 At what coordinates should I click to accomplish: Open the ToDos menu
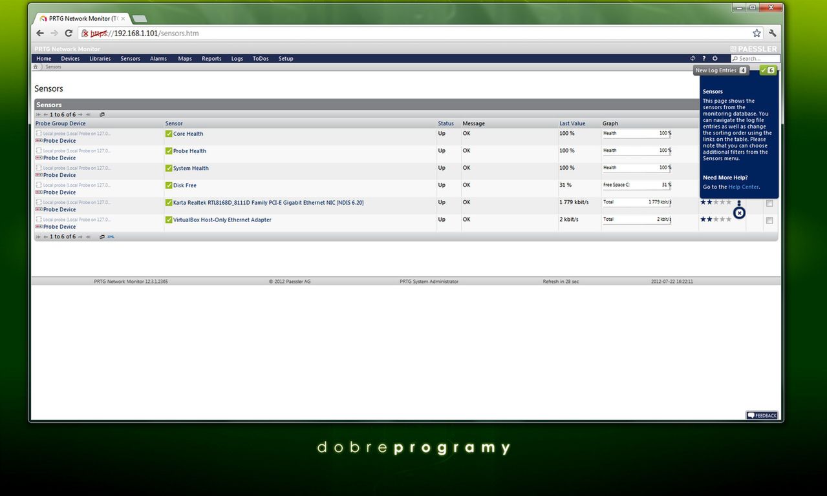tap(261, 58)
